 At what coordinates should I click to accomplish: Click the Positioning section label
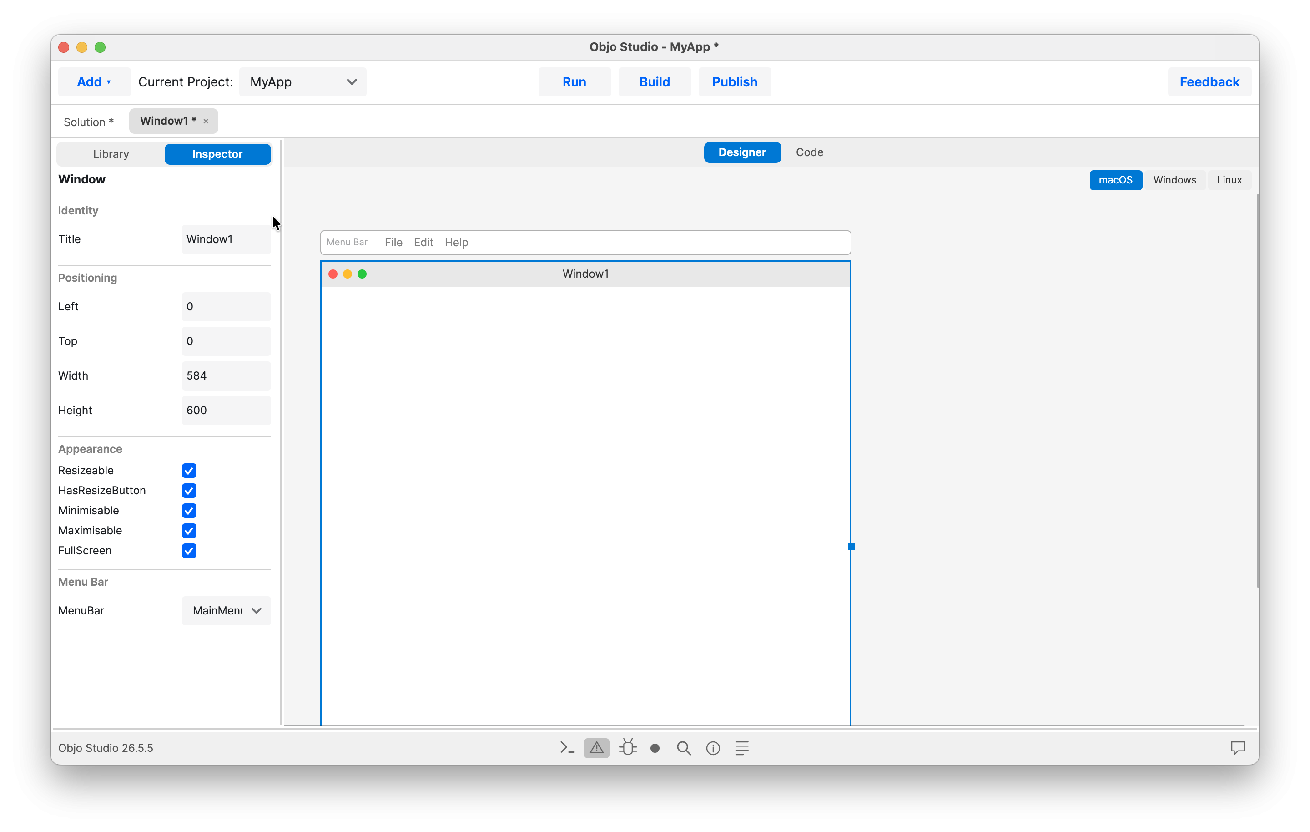[88, 278]
